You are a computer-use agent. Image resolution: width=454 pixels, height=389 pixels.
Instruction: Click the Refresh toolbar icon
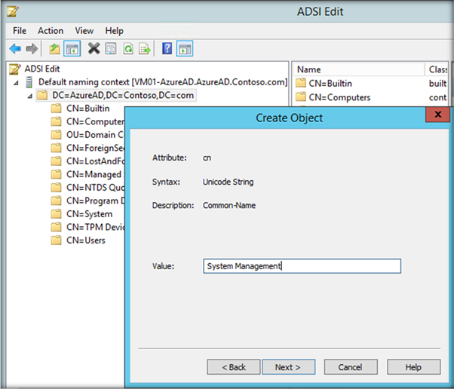pyautogui.click(x=127, y=49)
